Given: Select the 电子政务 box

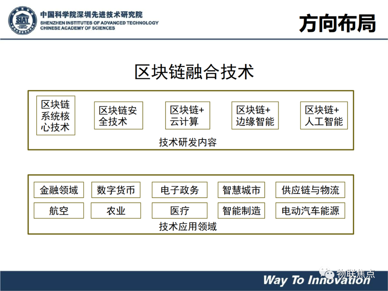Looking at the screenshot, I should coord(180,190).
